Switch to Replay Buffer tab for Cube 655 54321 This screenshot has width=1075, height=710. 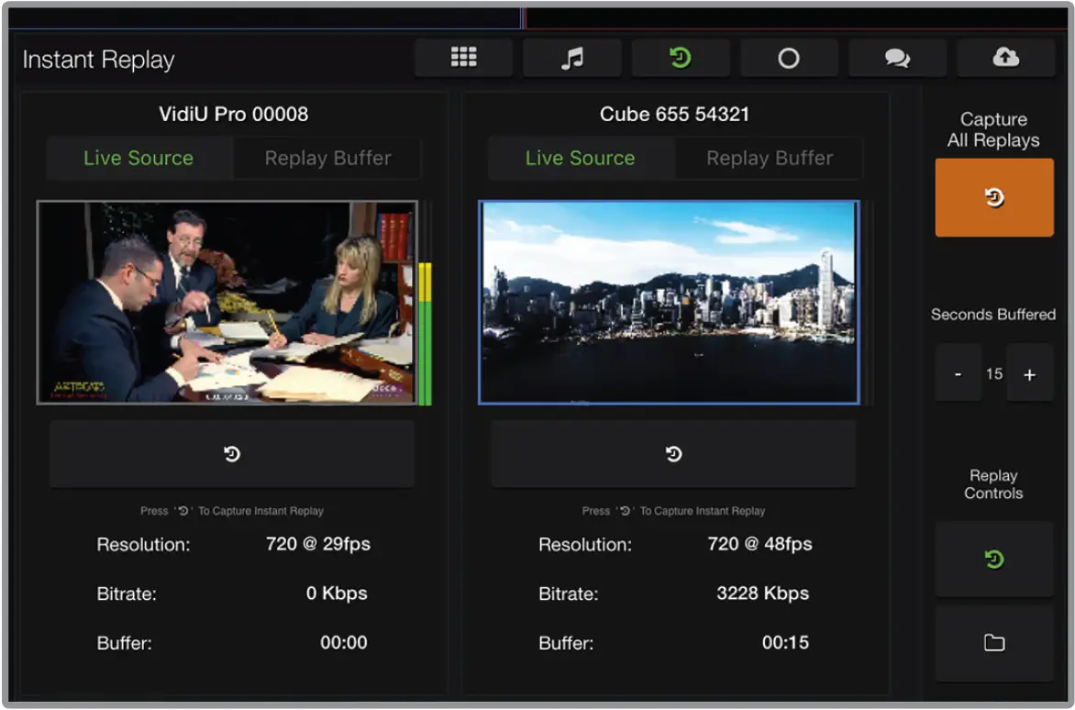tap(770, 159)
